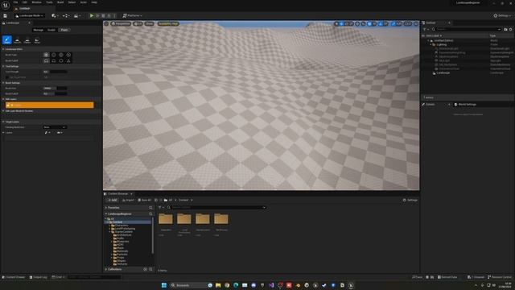Select the Paint tool in Landscape panel
The width and height of the screenshot is (515, 290).
pyautogui.click(x=7, y=40)
